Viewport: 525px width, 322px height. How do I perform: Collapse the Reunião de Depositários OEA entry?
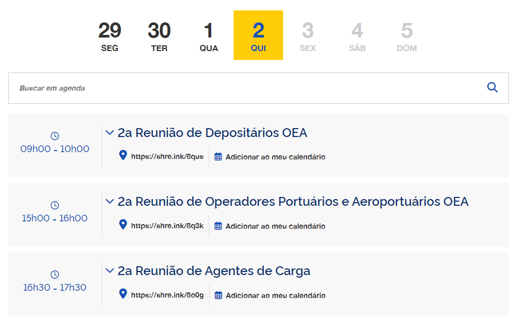tap(109, 132)
